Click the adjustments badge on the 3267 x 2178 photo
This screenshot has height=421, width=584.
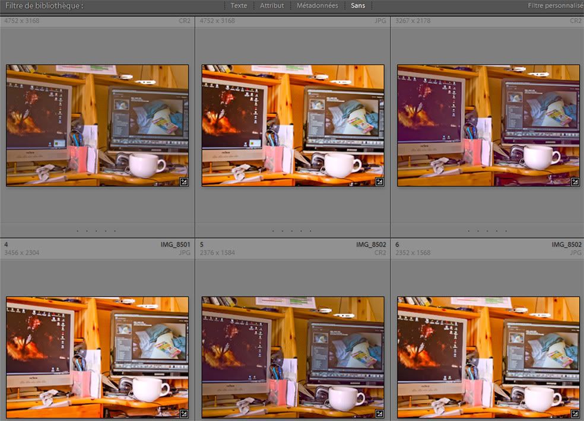(575, 181)
